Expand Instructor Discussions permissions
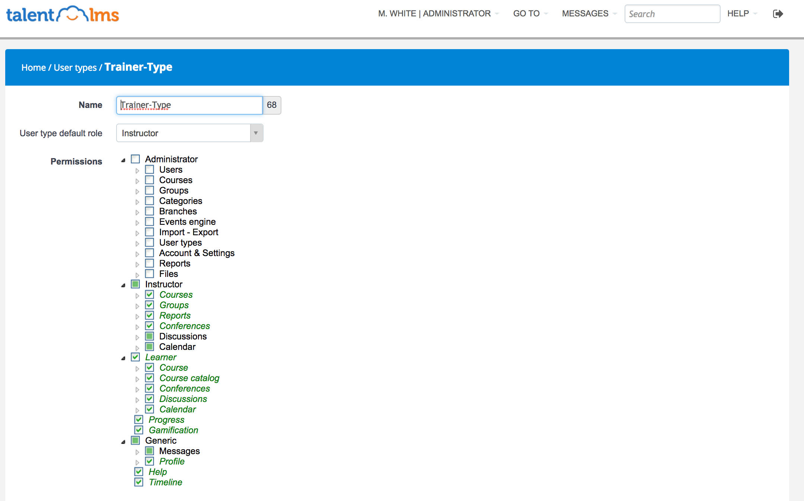Screen dimensions: 804x501 point(137,337)
